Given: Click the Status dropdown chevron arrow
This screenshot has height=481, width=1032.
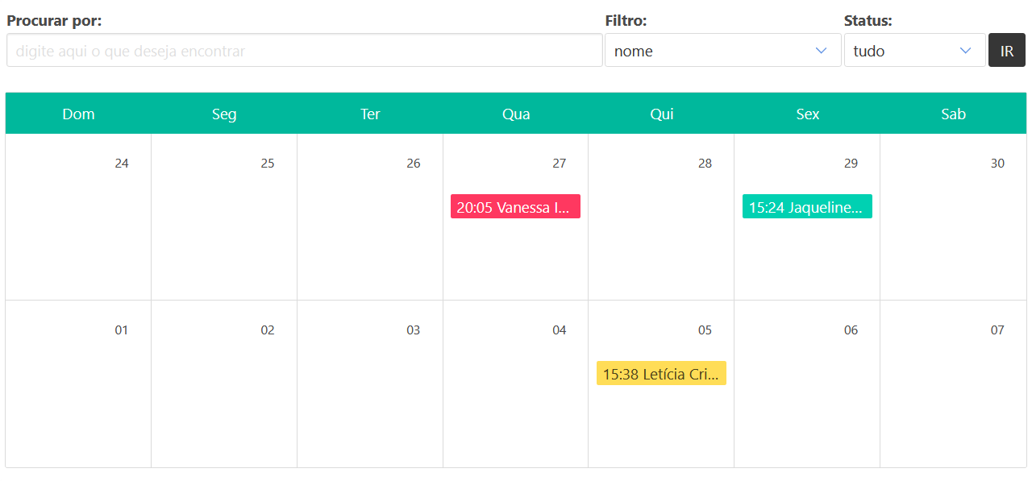Looking at the screenshot, I should (965, 51).
